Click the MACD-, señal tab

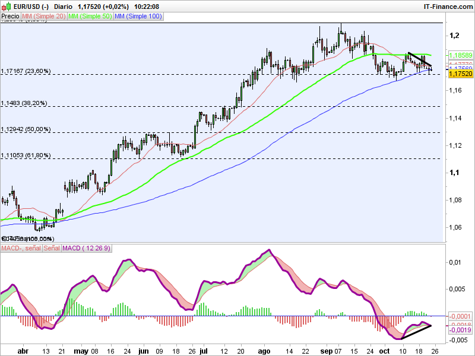tap(21, 248)
